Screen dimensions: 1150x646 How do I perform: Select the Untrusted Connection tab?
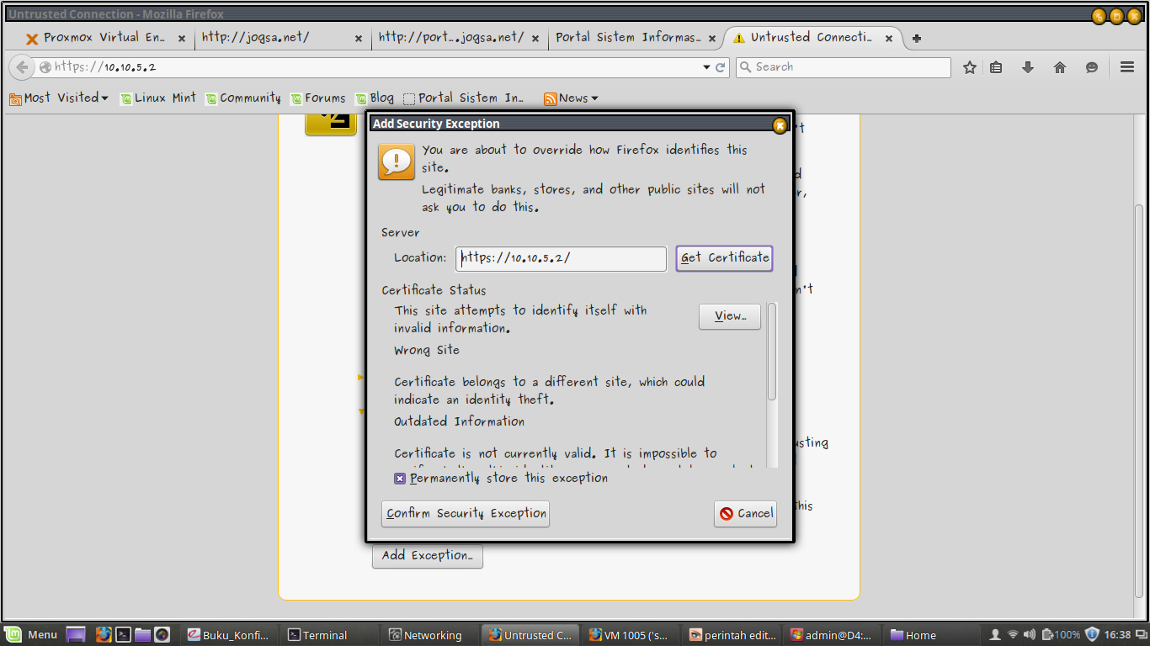coord(813,38)
